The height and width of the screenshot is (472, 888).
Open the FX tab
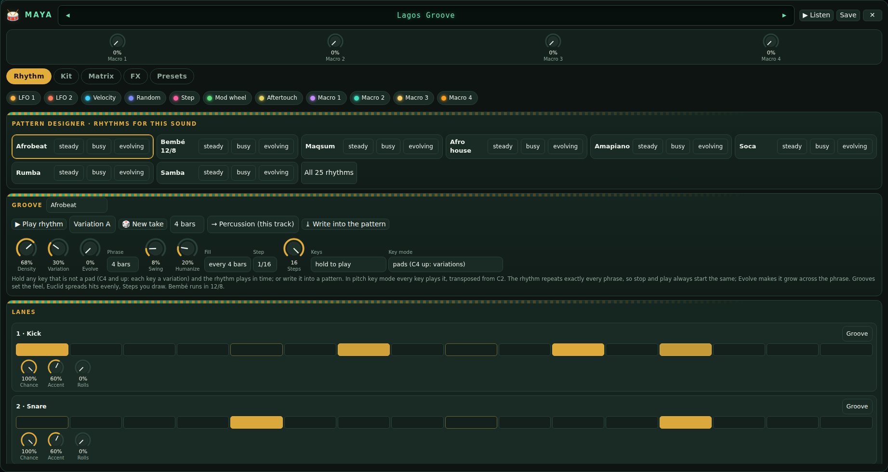tap(135, 76)
